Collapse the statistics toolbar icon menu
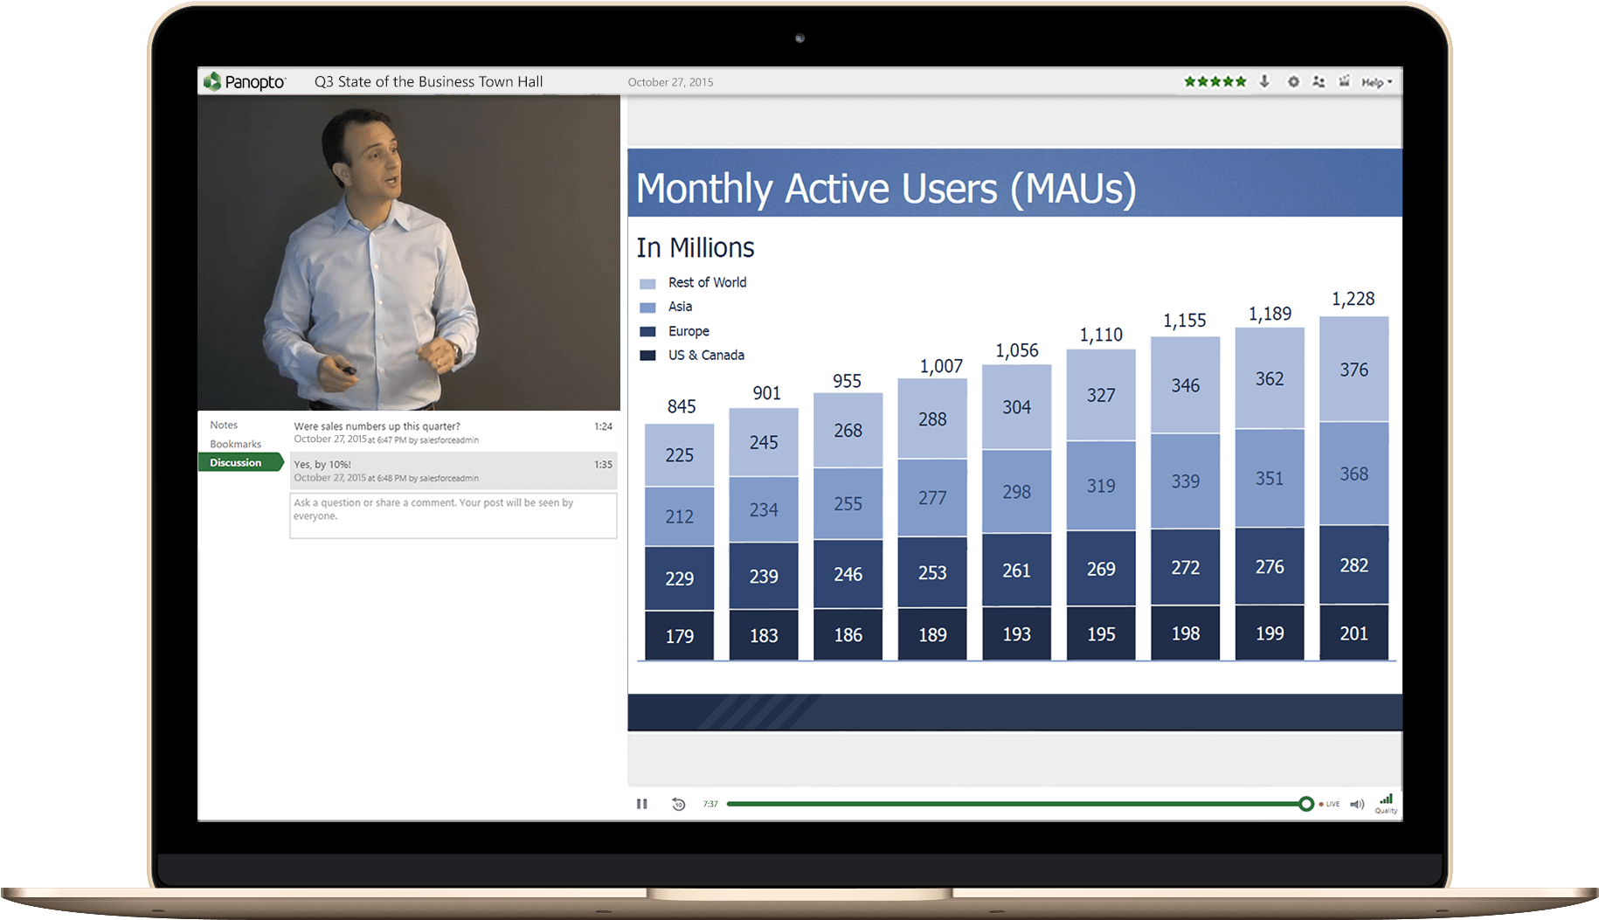The image size is (1599, 920). pyautogui.click(x=1346, y=81)
